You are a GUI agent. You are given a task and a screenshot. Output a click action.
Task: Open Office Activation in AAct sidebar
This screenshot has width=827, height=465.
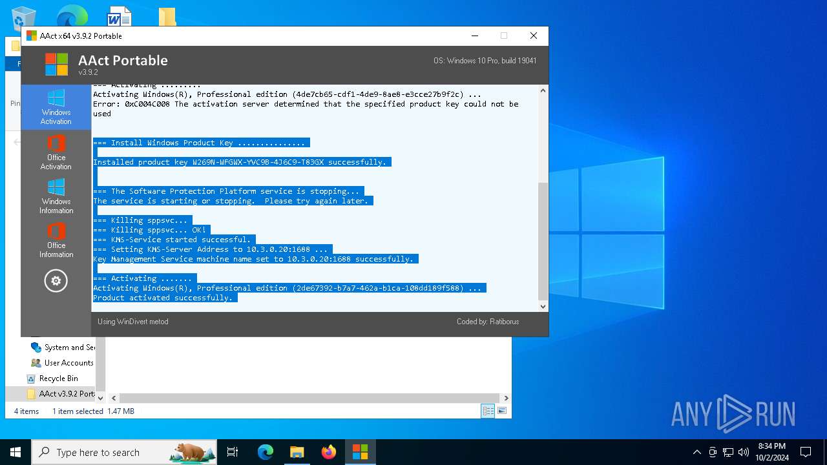point(56,152)
